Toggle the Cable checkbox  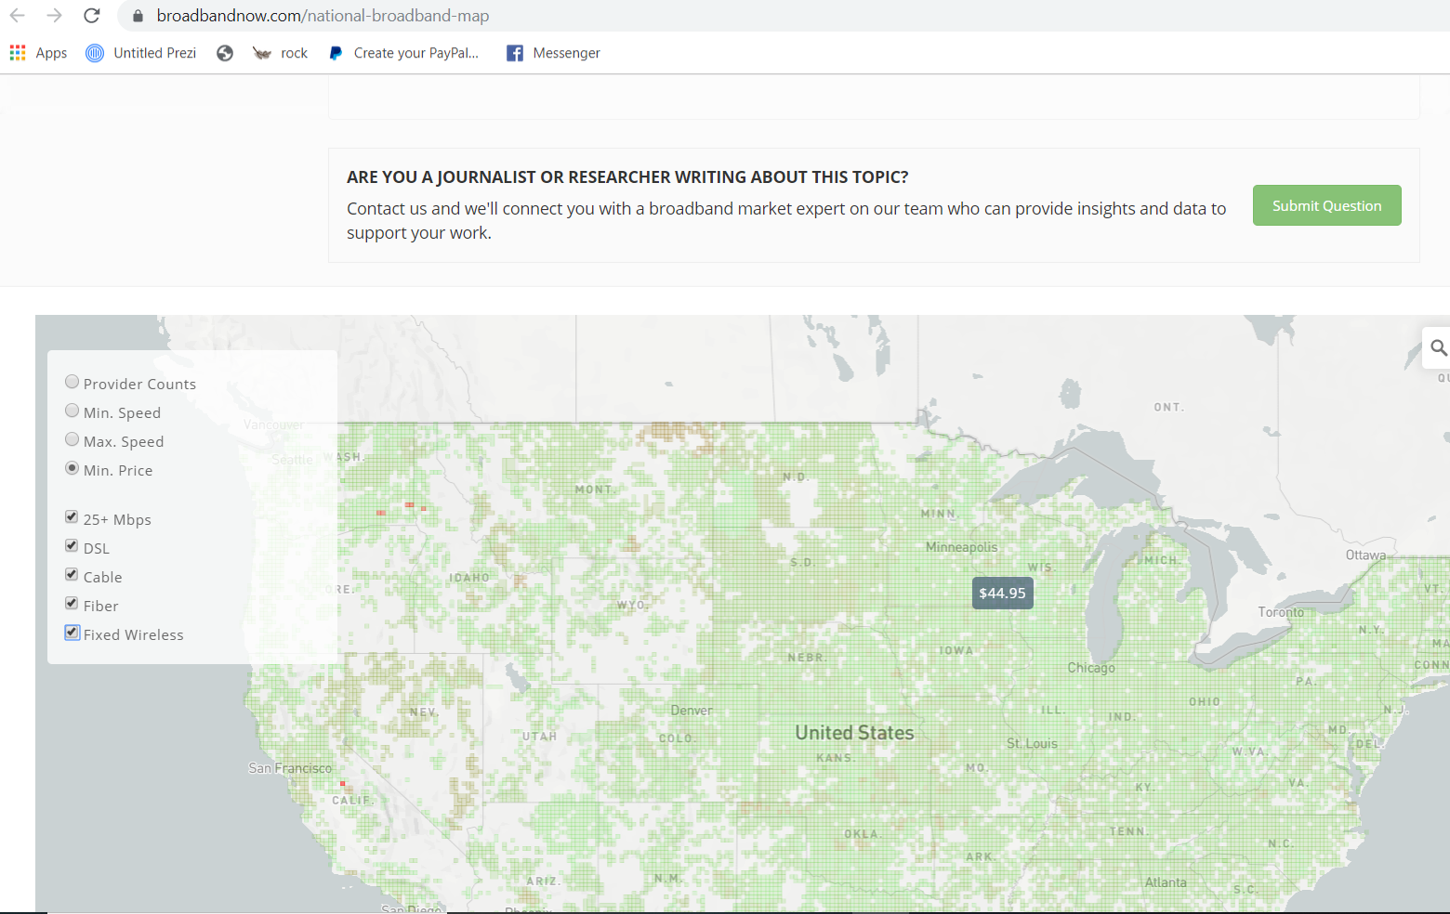pyautogui.click(x=72, y=574)
